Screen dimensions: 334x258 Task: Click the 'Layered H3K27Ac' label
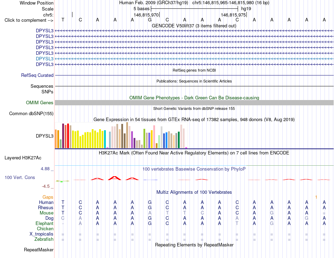(23, 158)
